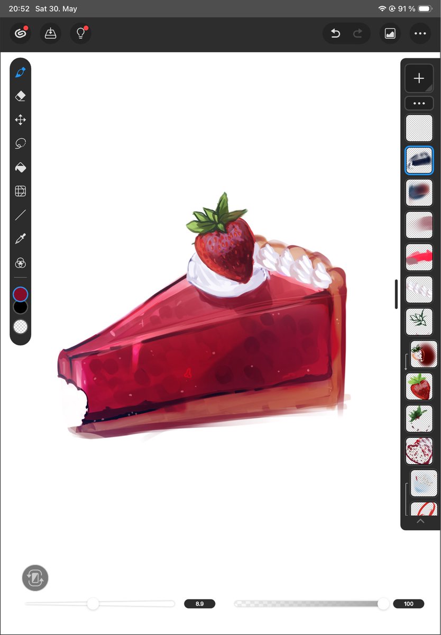Image resolution: width=441 pixels, height=635 pixels.
Task: Select the red strawberry body layer
Action: point(419,386)
